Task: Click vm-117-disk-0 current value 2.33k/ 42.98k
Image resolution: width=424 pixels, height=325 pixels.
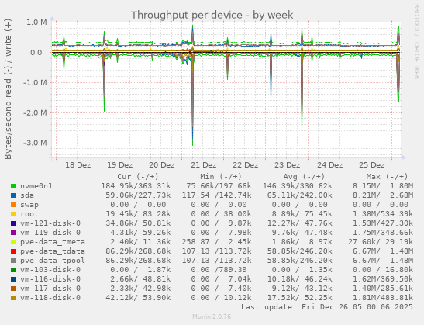Action: pyautogui.click(x=140, y=289)
